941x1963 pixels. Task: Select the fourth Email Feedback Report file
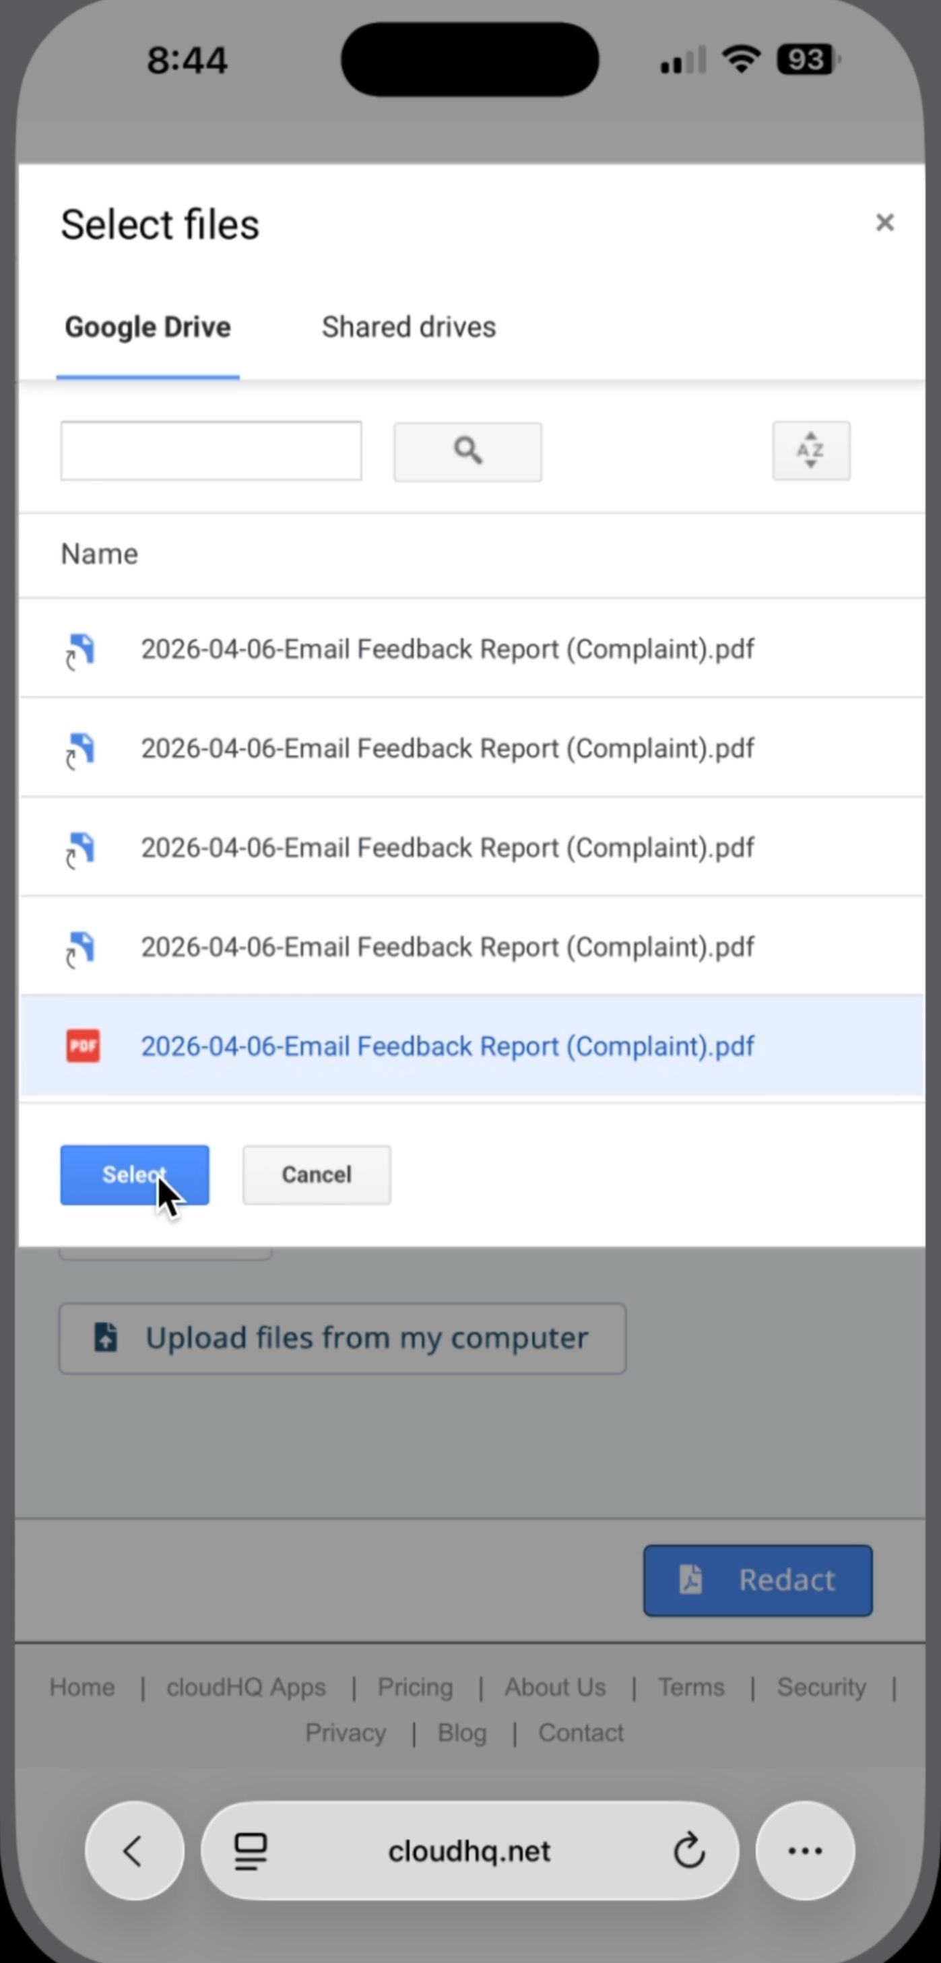447,946
